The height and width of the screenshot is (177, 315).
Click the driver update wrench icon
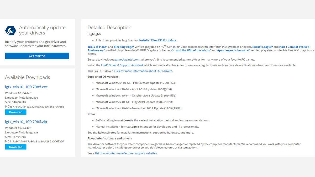(x=10, y=30)
